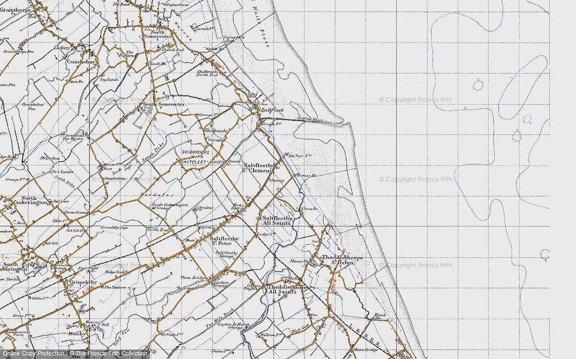Click the Slater Fm label
The image size is (576, 359).
220,350
